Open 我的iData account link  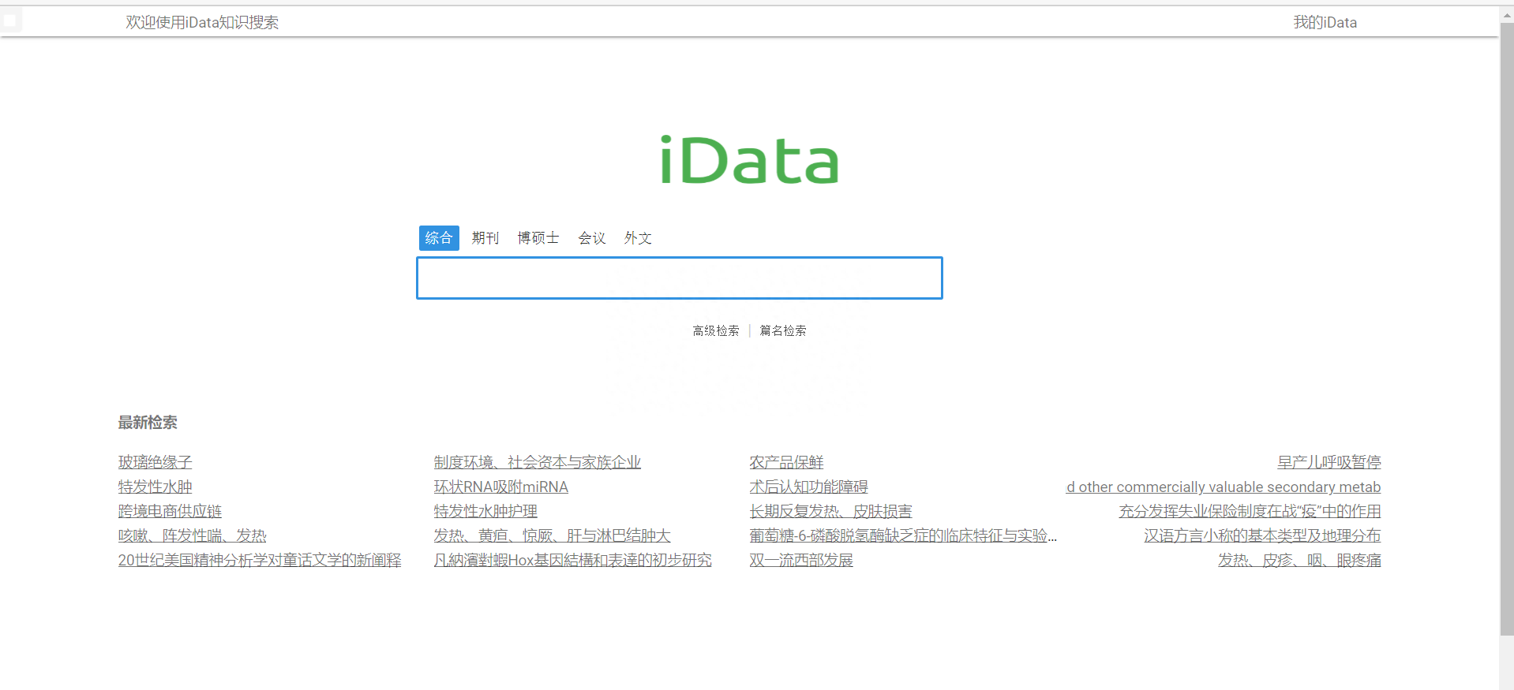1325,22
